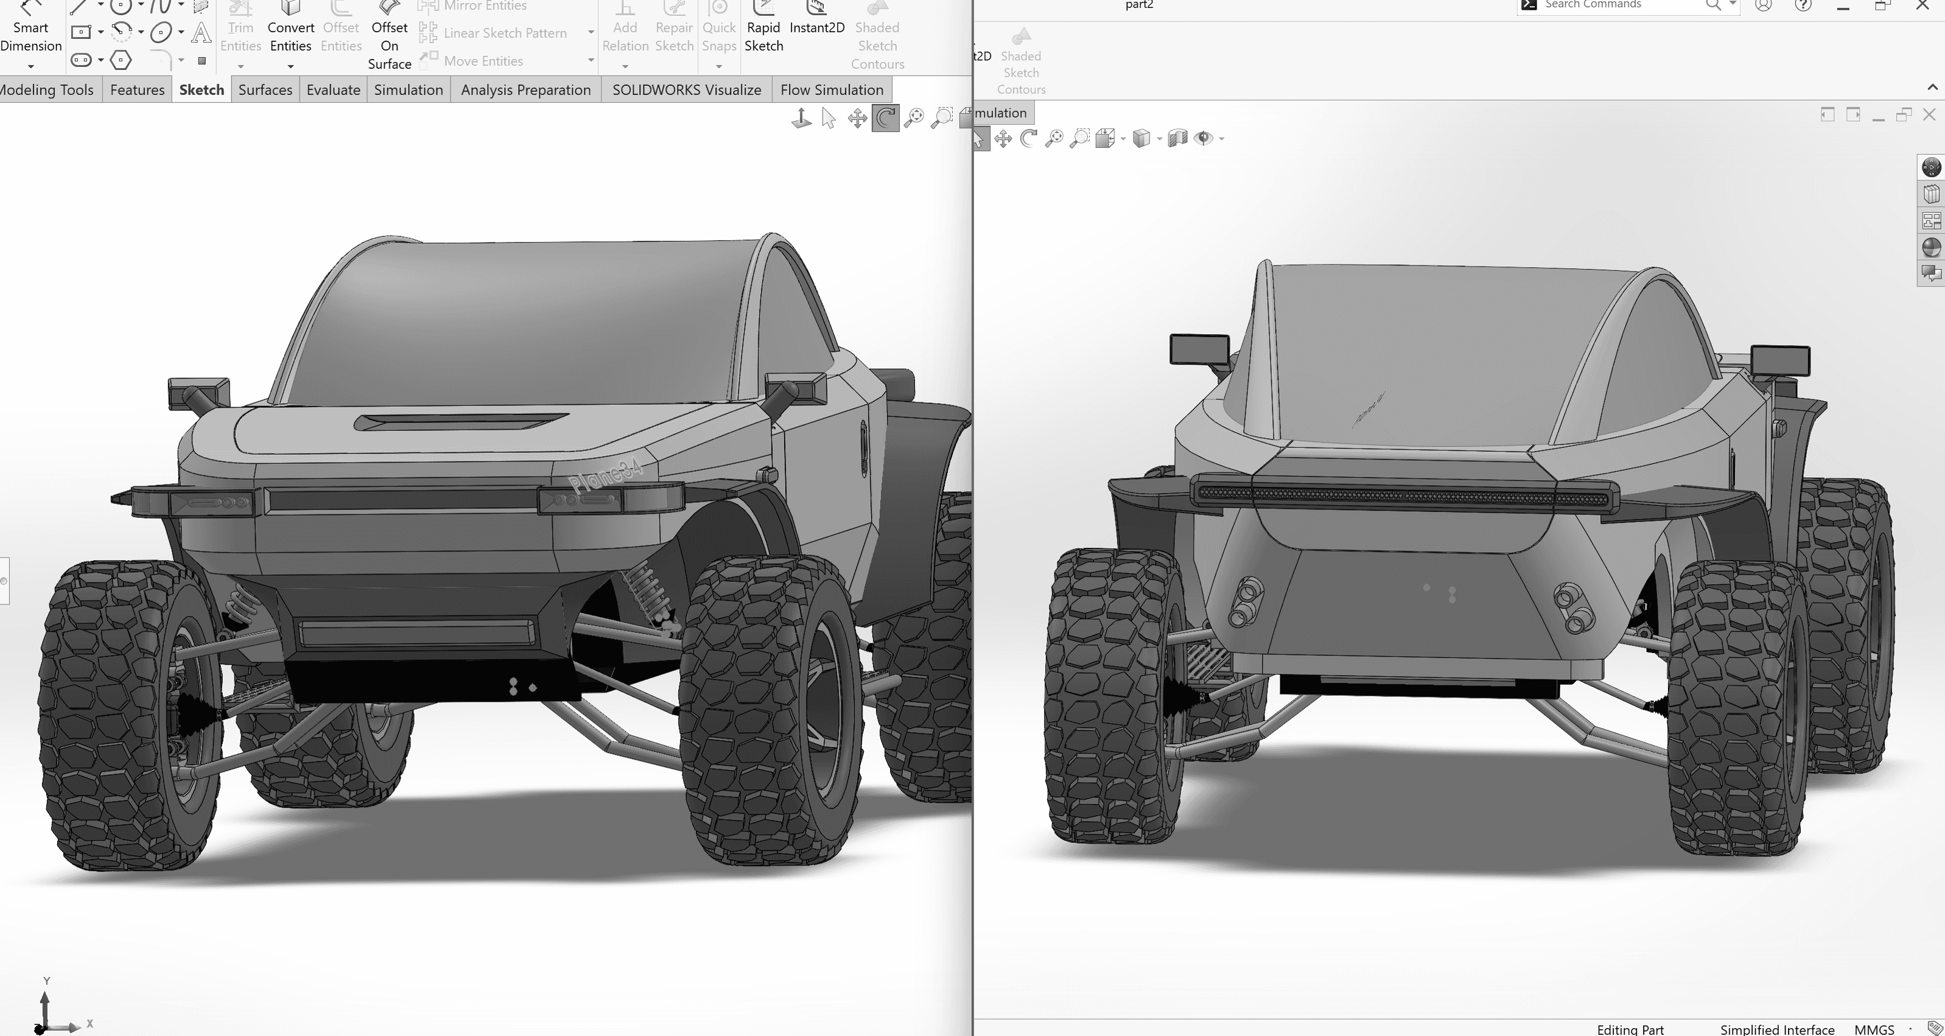This screenshot has width=1945, height=1036.
Task: Click the MMGS unit system button
Action: click(x=1874, y=1029)
